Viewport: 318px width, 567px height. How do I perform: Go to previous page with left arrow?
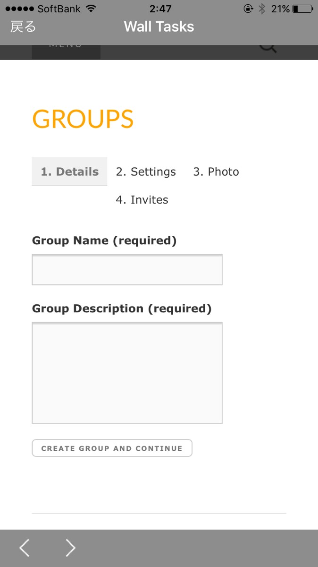25,548
